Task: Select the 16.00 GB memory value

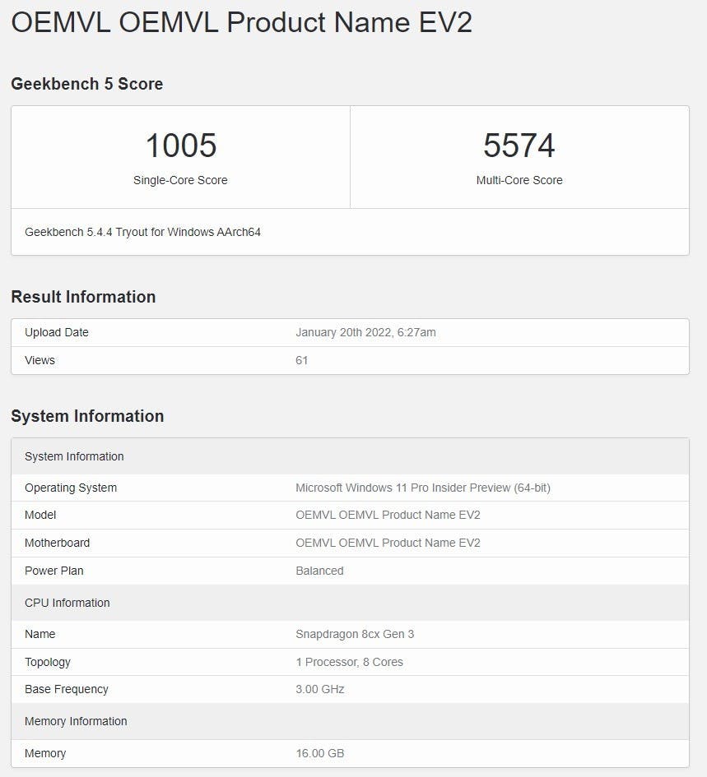Action: pos(320,753)
